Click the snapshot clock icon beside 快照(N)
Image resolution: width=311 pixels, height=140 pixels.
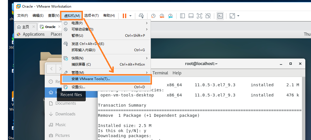pyautogui.click(x=66, y=58)
